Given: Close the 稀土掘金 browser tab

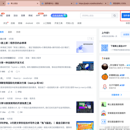Looking at the screenshot, I should [x=38, y=4].
